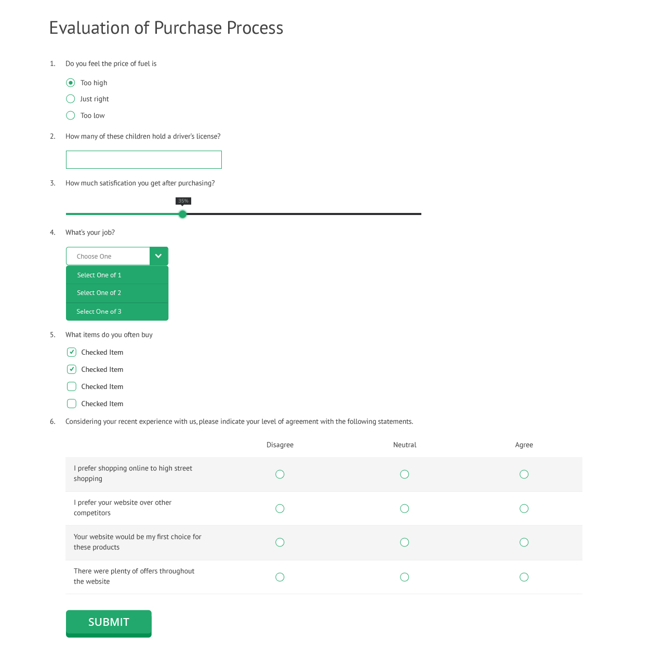Select the 'Too low' radio option
Screen dimensions: 665x670
click(71, 115)
